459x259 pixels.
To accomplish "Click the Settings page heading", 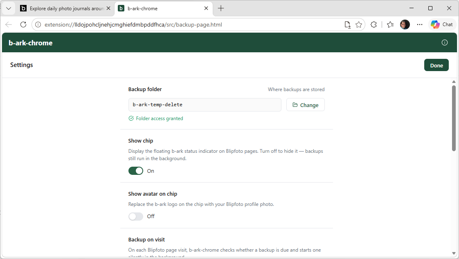I will coord(22,65).
